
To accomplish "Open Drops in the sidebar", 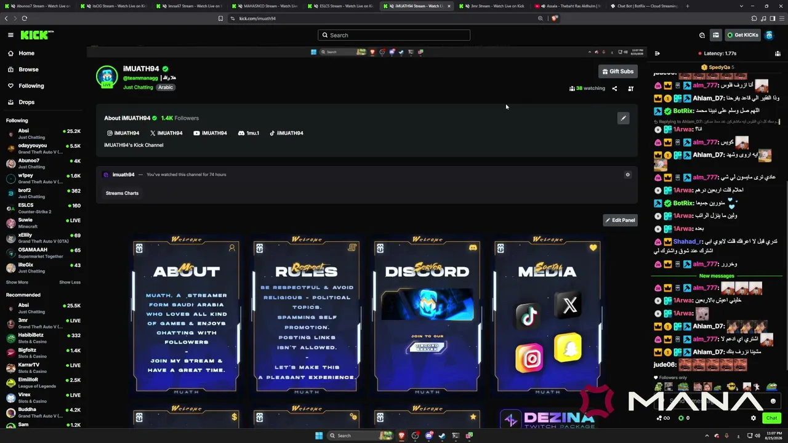I will coord(26,102).
